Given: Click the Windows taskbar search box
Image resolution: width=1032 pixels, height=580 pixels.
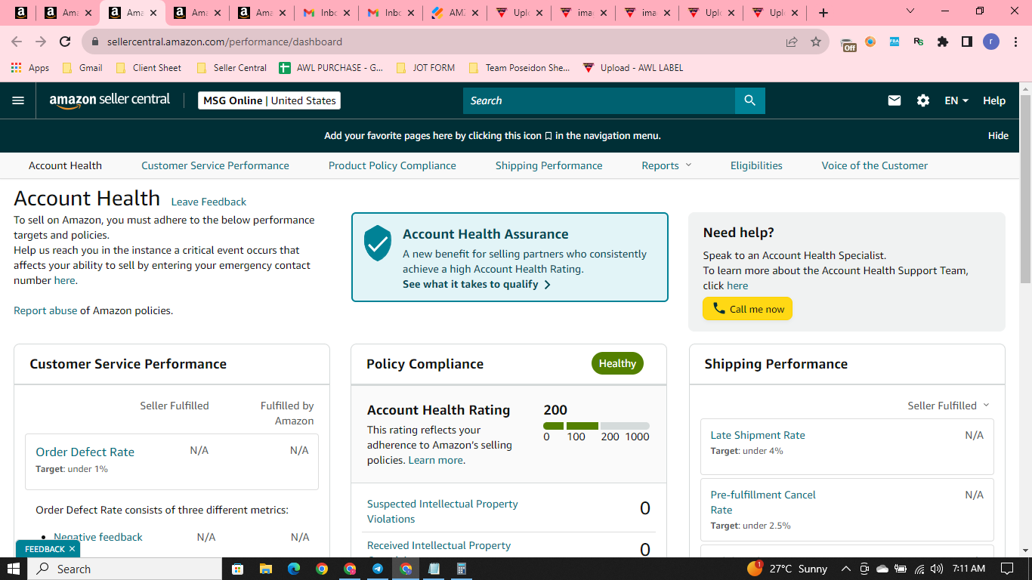Looking at the screenshot, I should tap(125, 569).
